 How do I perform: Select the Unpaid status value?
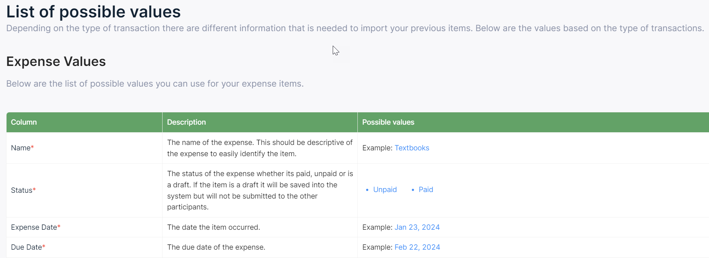(x=385, y=190)
